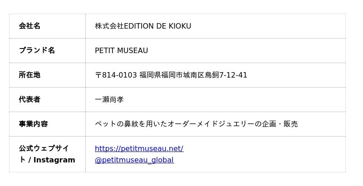Click the 会社名 header cell
Screen dimensions: 363x186
(x=29, y=26)
